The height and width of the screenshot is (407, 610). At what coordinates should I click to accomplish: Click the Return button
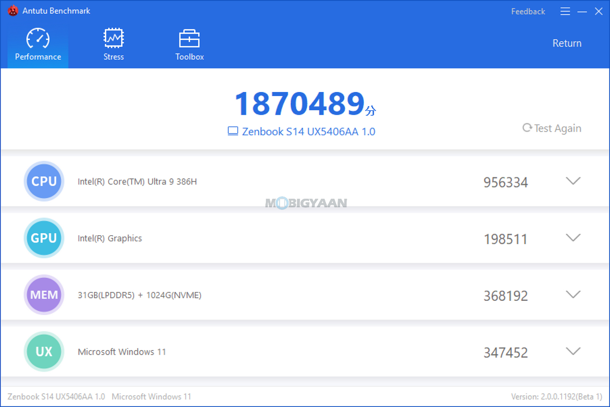pyautogui.click(x=567, y=43)
